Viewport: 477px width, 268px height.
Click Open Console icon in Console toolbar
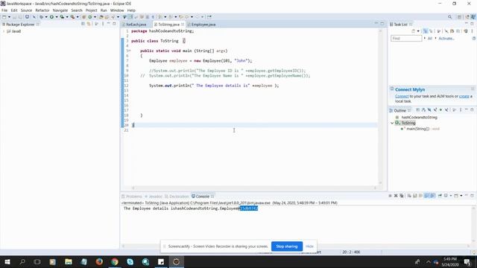point(455,196)
